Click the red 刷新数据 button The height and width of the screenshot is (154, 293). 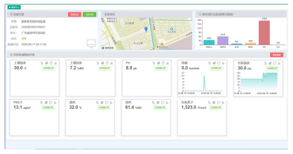click(x=276, y=55)
